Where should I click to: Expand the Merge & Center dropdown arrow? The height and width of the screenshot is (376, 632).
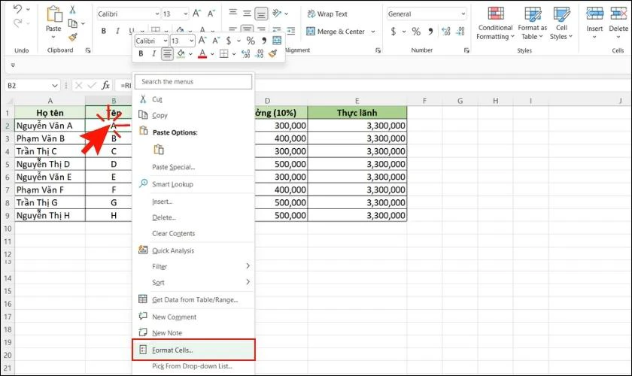click(x=373, y=31)
